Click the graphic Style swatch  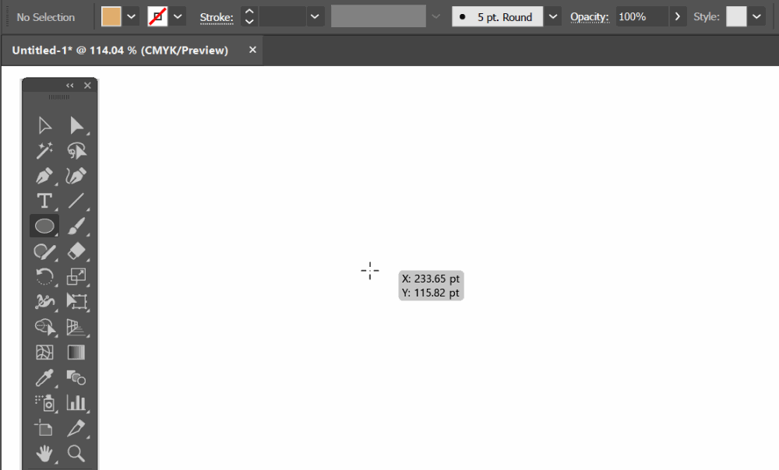pyautogui.click(x=736, y=17)
